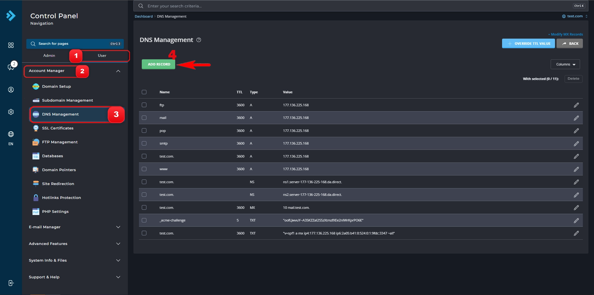
Task: Open the dashboard grid icon in sidebar
Action: click(11, 45)
